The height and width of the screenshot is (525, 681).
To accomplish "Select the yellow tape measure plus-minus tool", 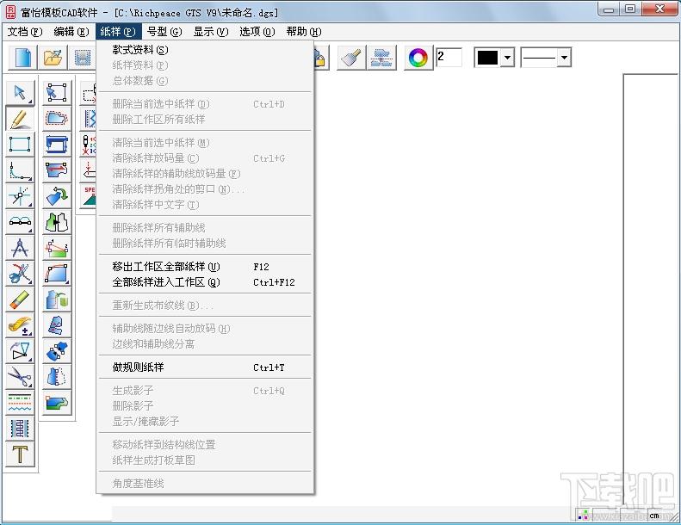I will coord(20,325).
